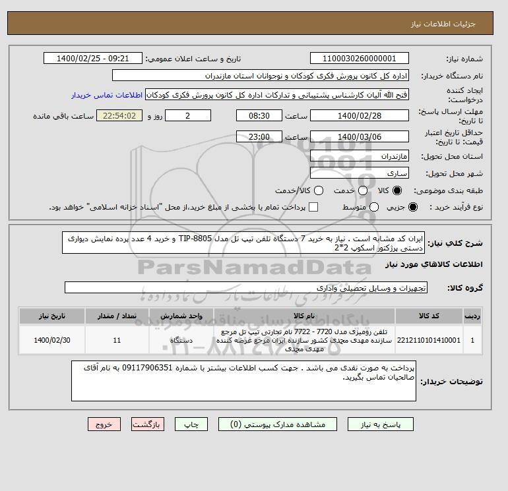
Task: Click the buyer organization name field
Action: coord(261,75)
